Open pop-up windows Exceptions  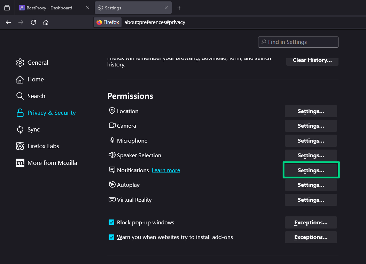coord(311,223)
